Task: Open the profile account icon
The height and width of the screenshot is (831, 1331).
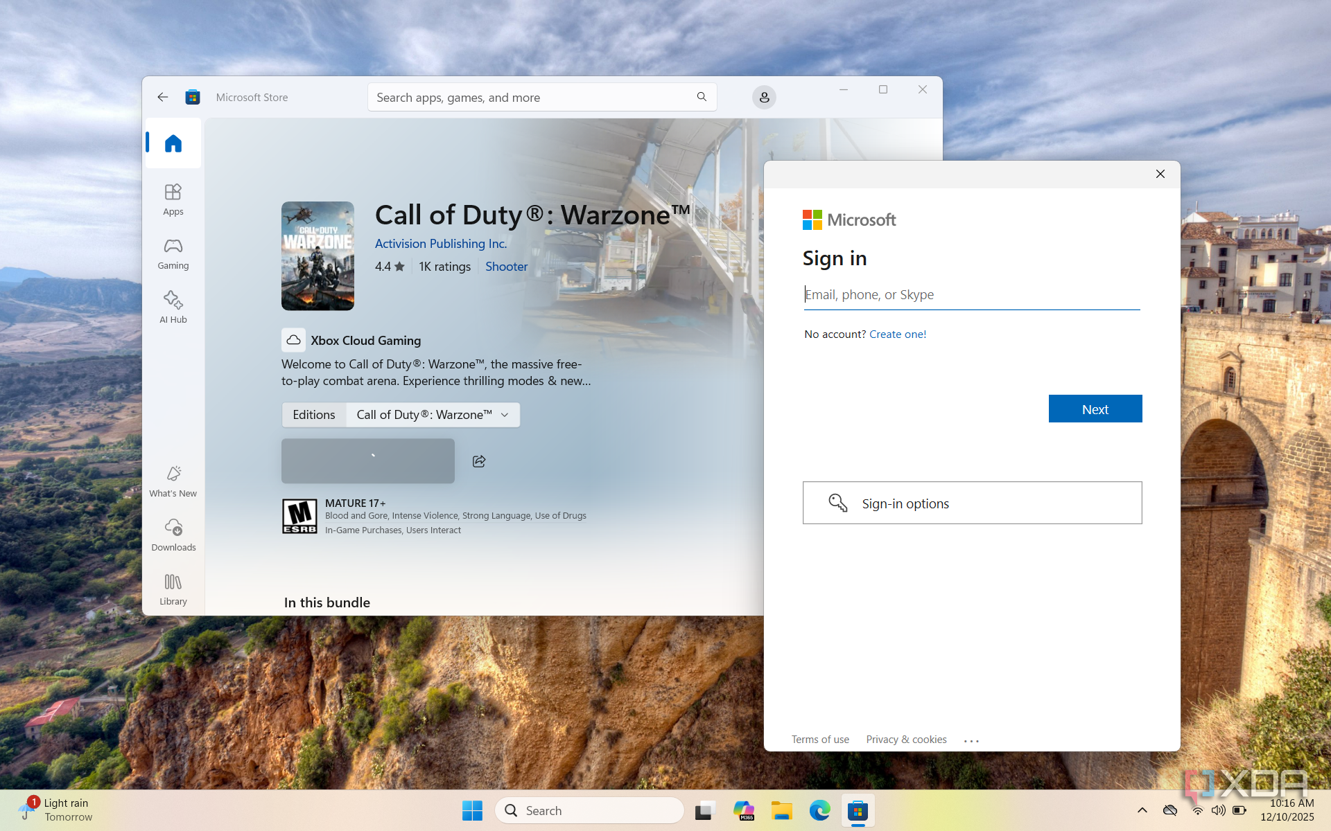Action: [764, 97]
